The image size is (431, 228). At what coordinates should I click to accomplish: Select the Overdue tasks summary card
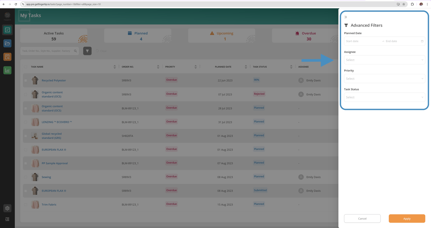305,36
